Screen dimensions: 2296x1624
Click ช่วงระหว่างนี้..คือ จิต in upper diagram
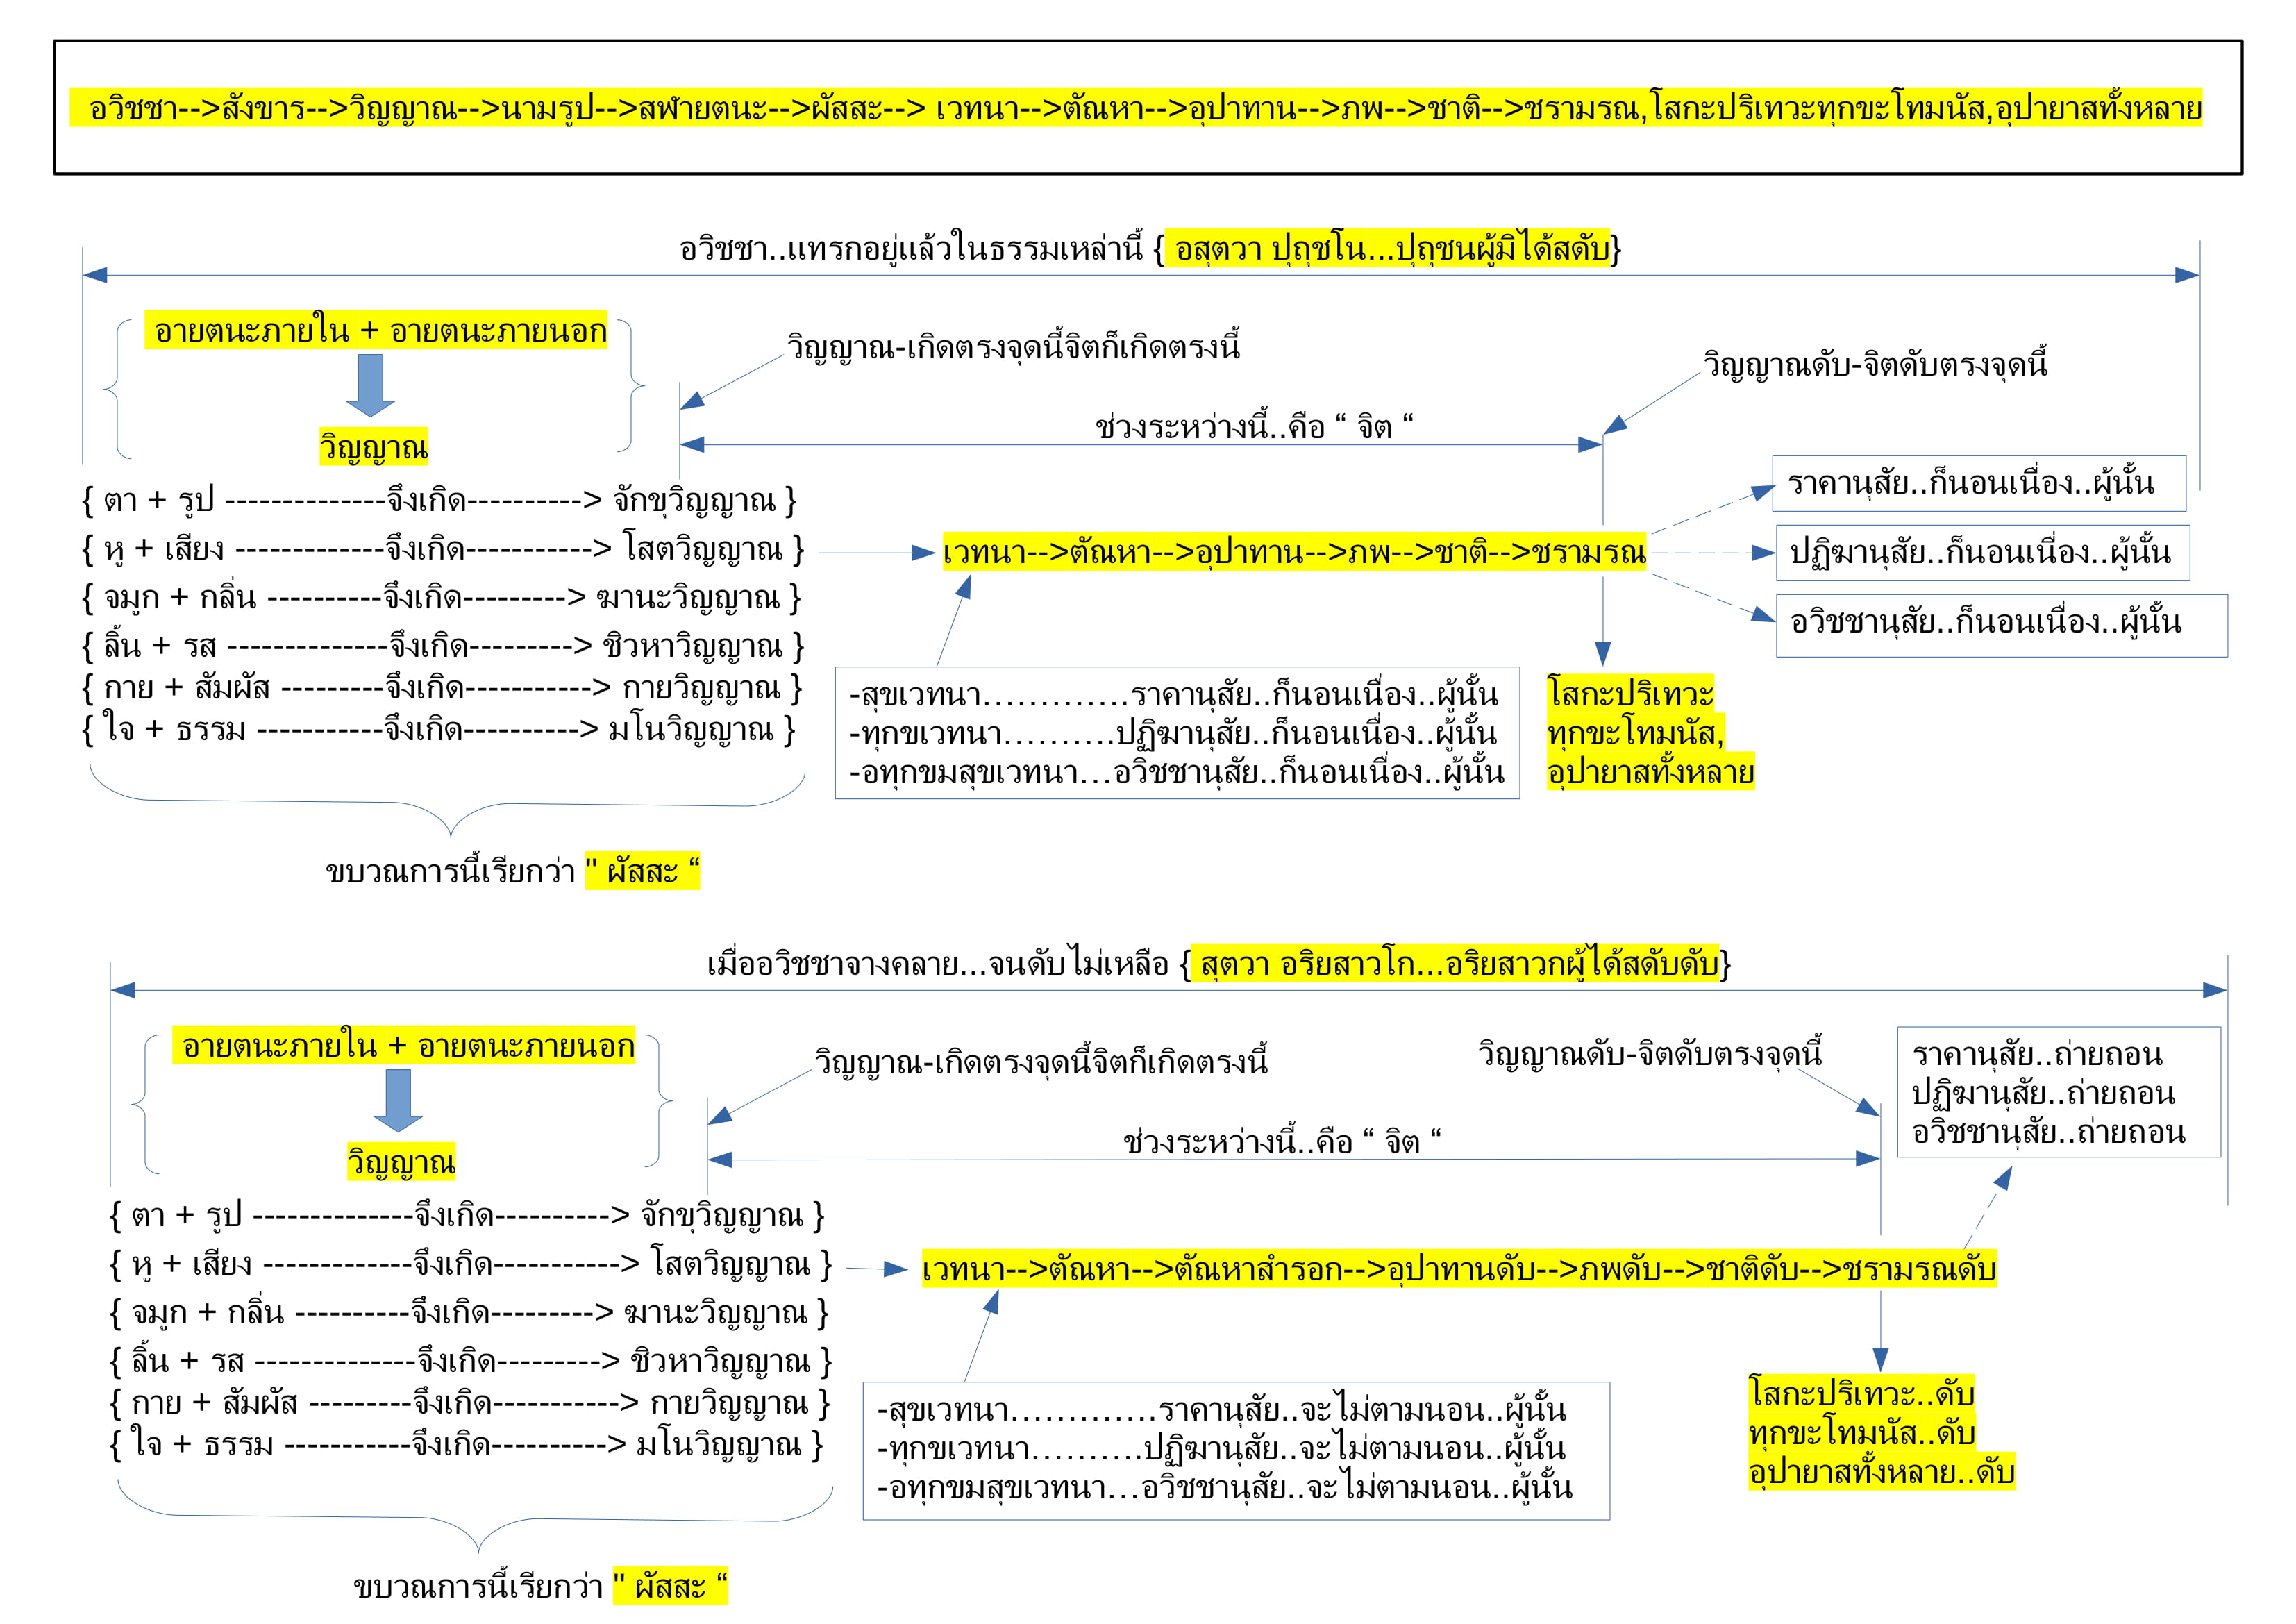pos(1254,427)
